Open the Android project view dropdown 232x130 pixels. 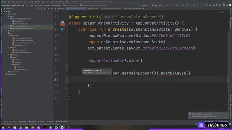pyautogui.click(x=9, y=9)
